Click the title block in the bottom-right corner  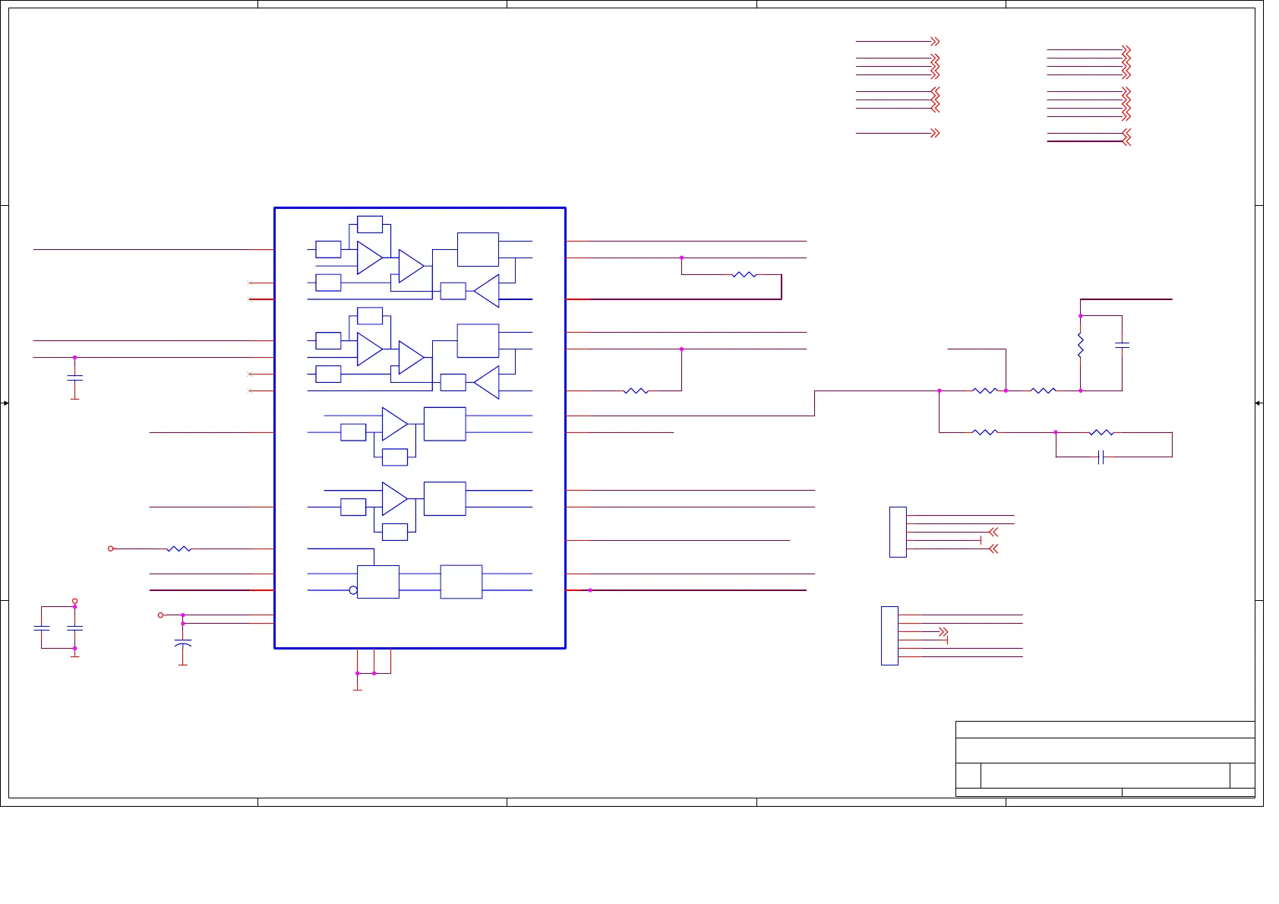[1104, 758]
